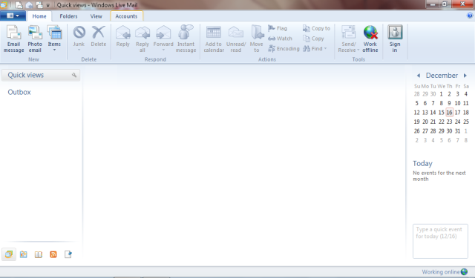Open the Calendar view icon in bottom pane

(x=24, y=254)
